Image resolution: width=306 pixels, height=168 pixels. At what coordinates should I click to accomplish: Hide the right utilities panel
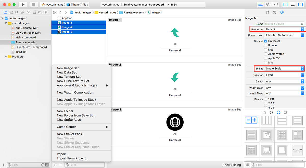tap(300, 4)
